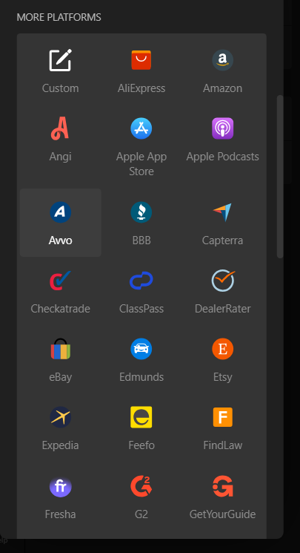This screenshot has height=553, width=300.
Task: Choose the BBB platform icon
Action: 141,212
